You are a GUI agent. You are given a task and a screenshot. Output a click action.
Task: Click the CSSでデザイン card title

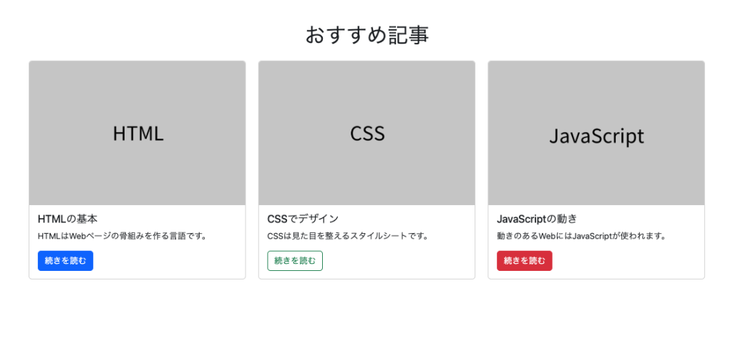[303, 219]
